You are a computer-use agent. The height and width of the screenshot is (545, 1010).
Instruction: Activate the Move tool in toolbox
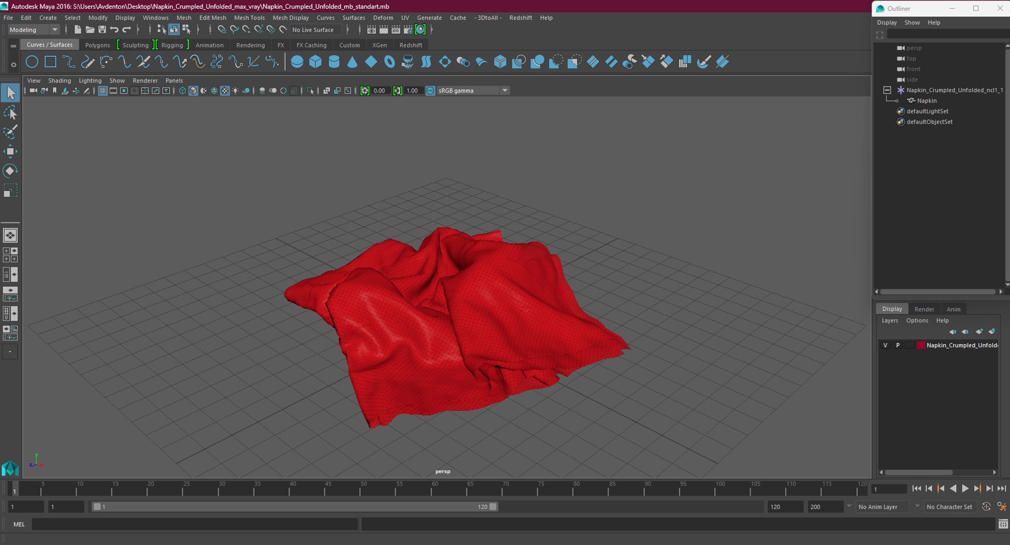click(x=10, y=152)
